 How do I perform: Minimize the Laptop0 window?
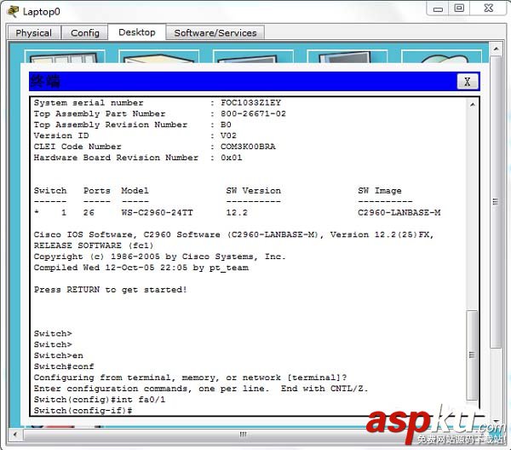click(x=438, y=9)
